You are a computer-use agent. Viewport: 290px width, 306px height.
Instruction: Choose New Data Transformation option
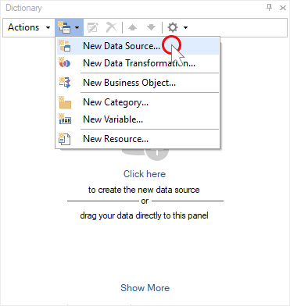tap(138, 63)
